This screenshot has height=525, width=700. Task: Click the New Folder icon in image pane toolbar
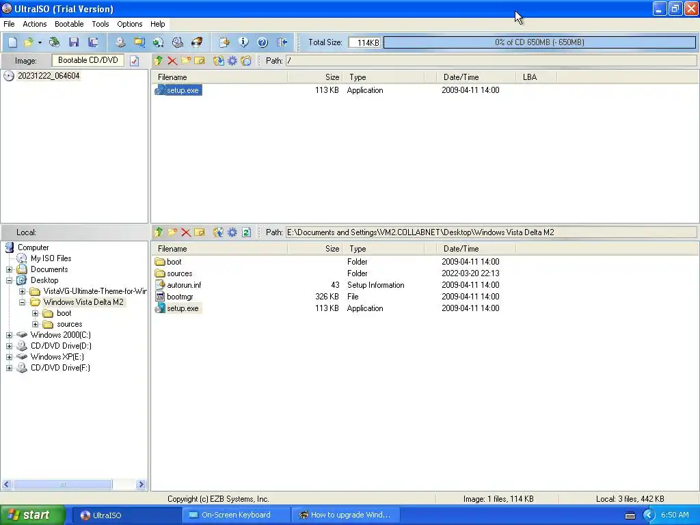[186, 61]
